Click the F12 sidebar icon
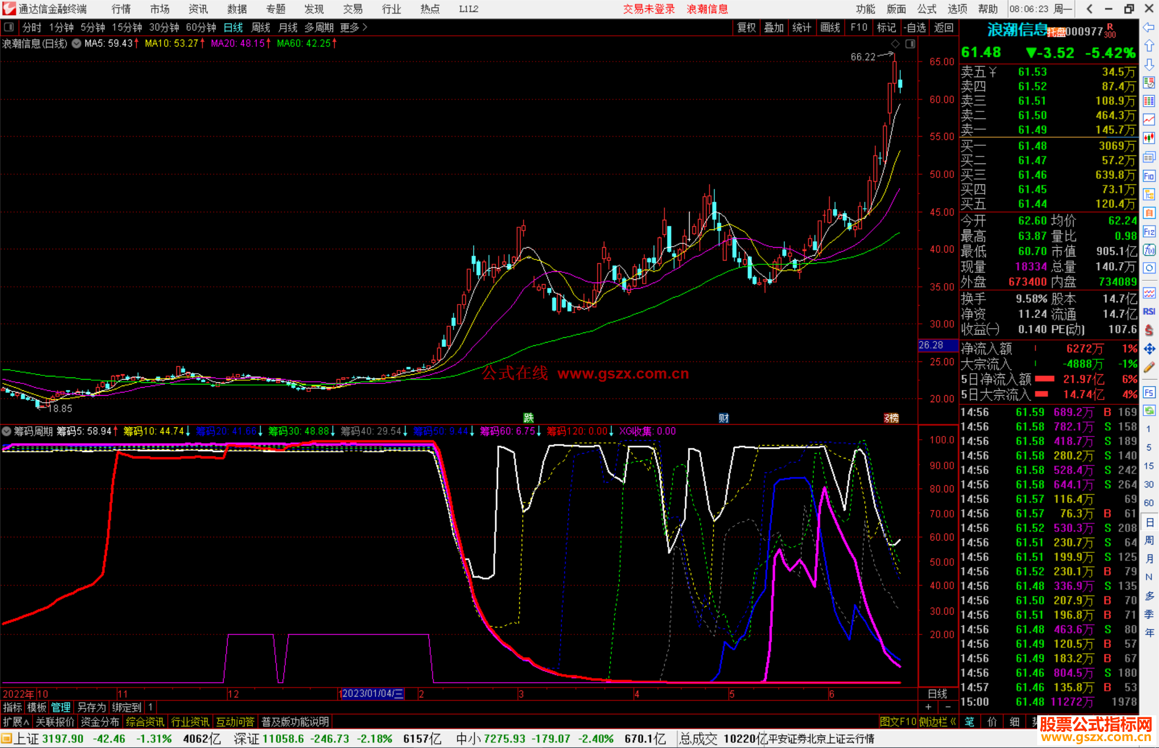The width and height of the screenshot is (1159, 748). coord(1149,232)
